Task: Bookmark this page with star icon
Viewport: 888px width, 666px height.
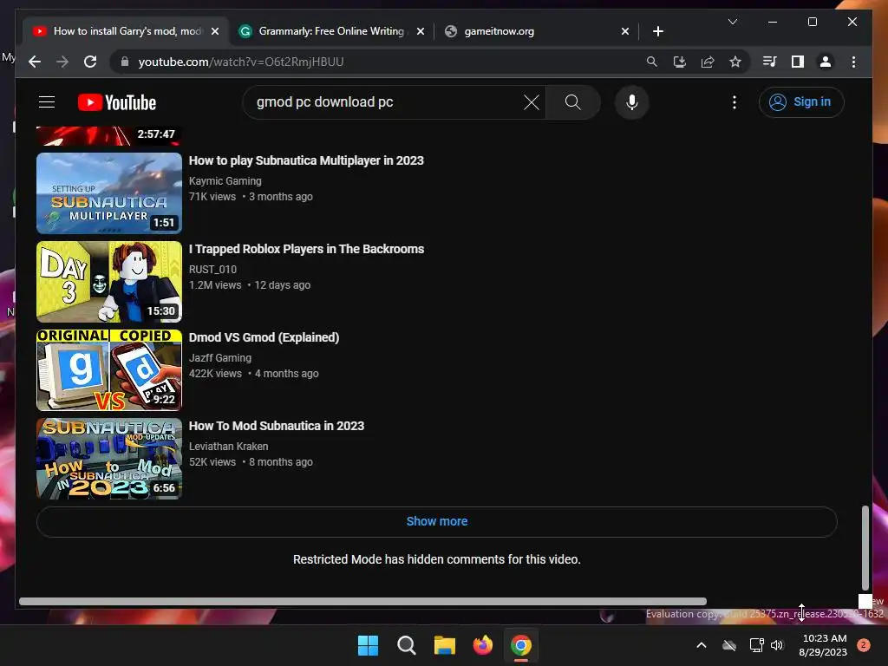Action: pyautogui.click(x=735, y=62)
